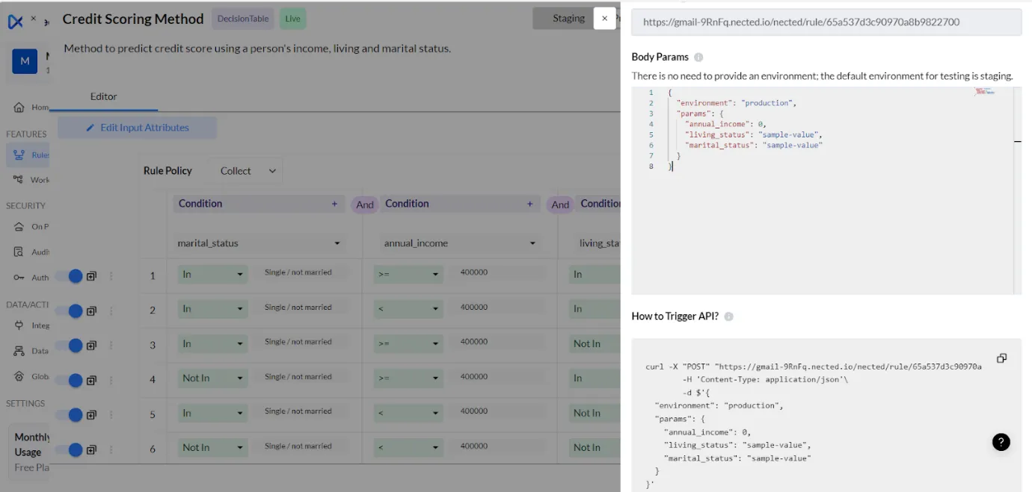Click the info icon beside How to Trigger API
The image size is (1032, 492).
click(728, 317)
